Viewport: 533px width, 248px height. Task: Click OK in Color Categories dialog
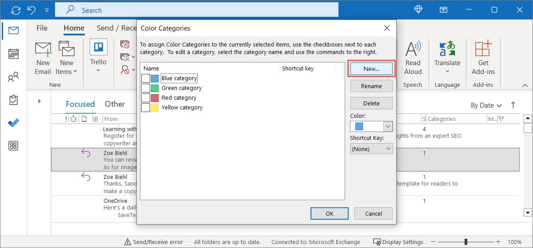click(x=329, y=213)
